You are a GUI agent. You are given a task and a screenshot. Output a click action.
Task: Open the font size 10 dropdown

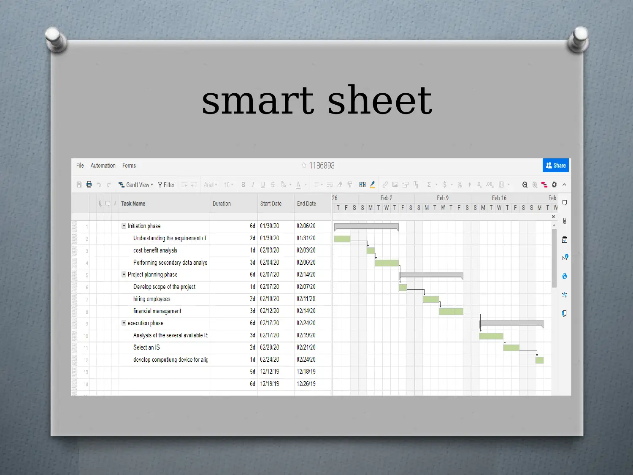228,185
